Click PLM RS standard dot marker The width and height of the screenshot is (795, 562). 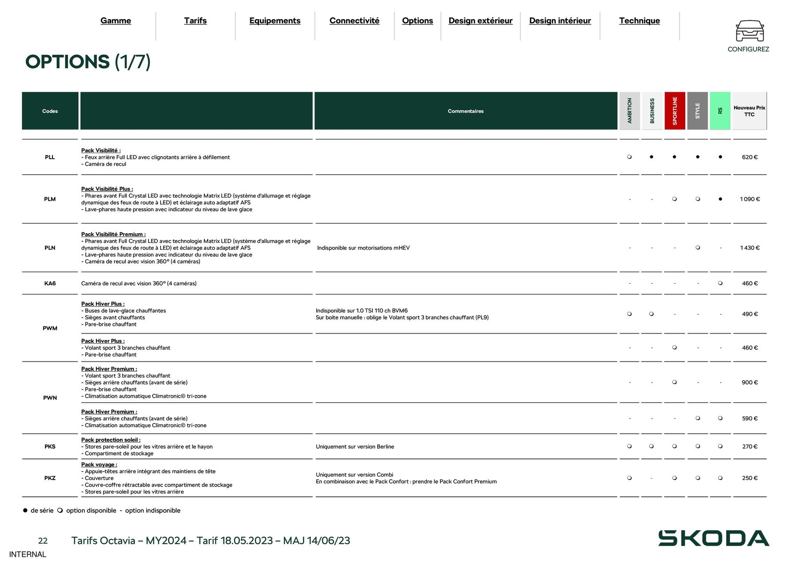tap(721, 199)
